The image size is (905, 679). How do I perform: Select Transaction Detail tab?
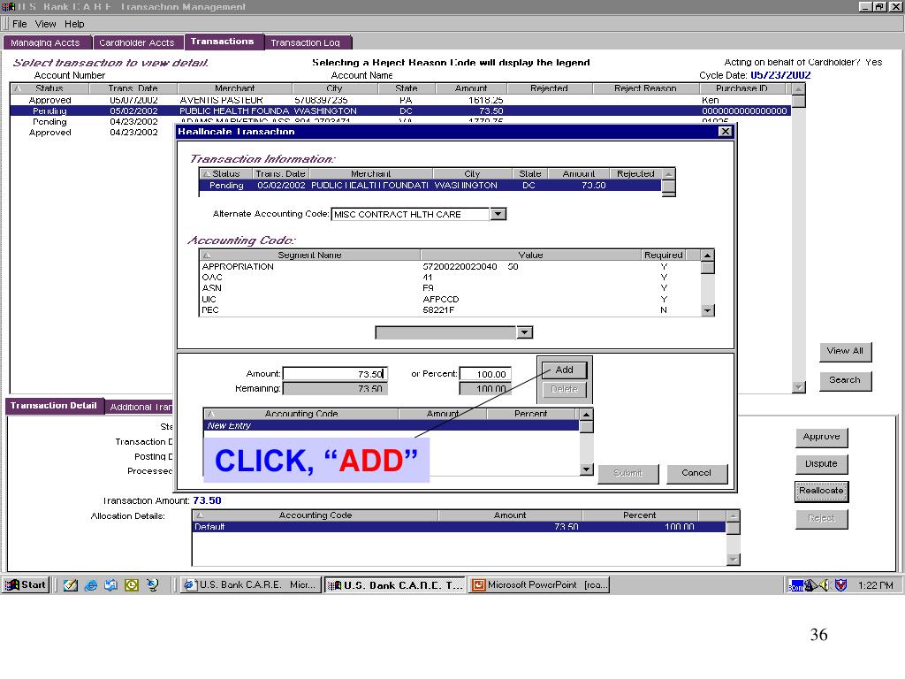click(x=54, y=405)
